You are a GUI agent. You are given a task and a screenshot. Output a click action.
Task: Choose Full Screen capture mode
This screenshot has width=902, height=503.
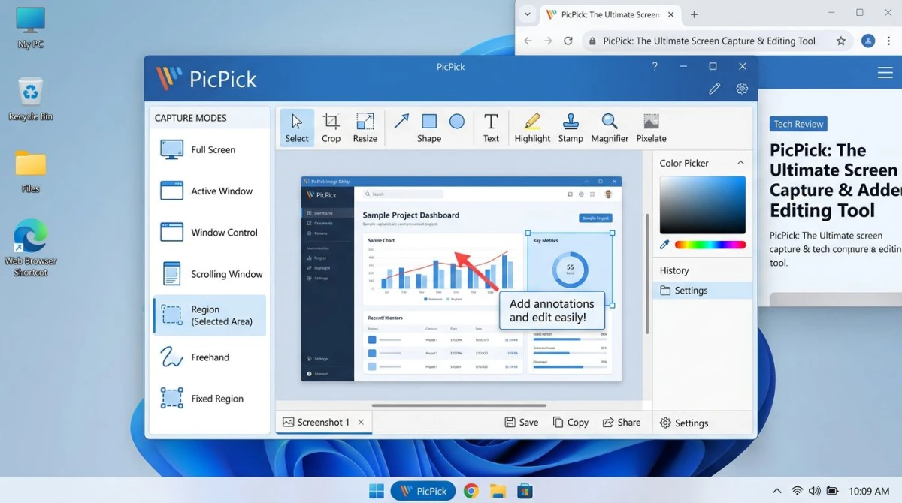coord(210,149)
